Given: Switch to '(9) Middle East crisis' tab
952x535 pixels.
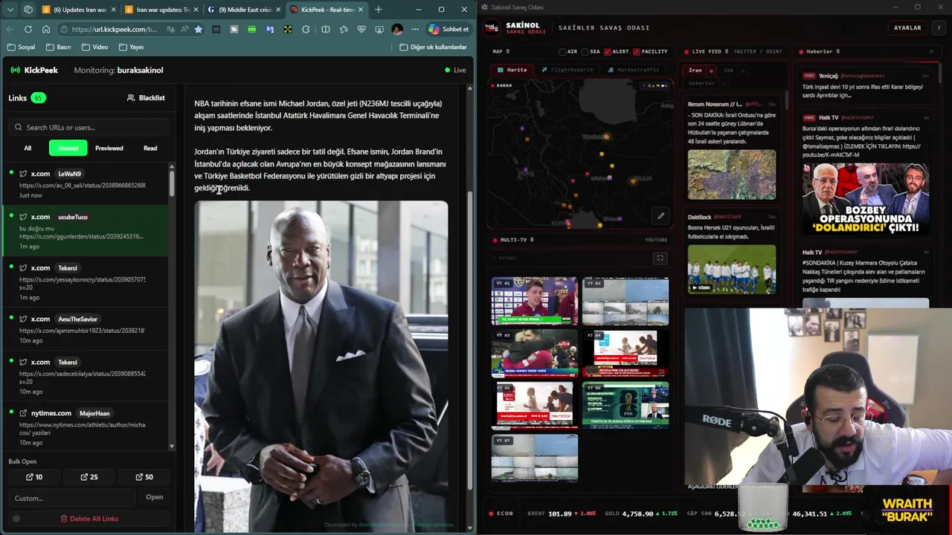Looking at the screenshot, I should point(244,10).
